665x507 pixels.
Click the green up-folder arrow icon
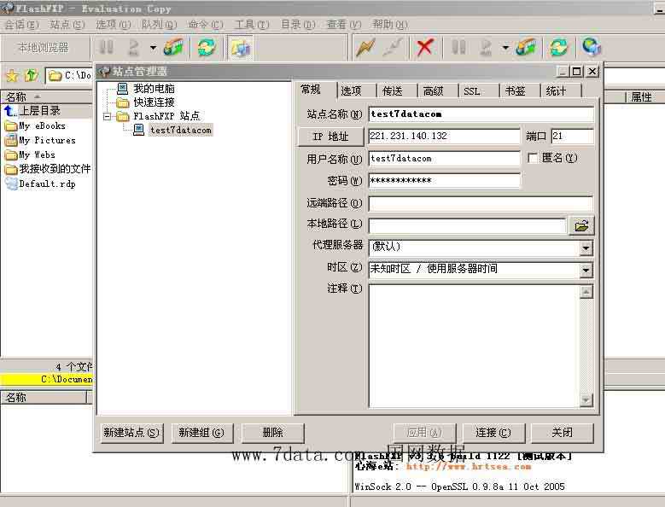31,76
